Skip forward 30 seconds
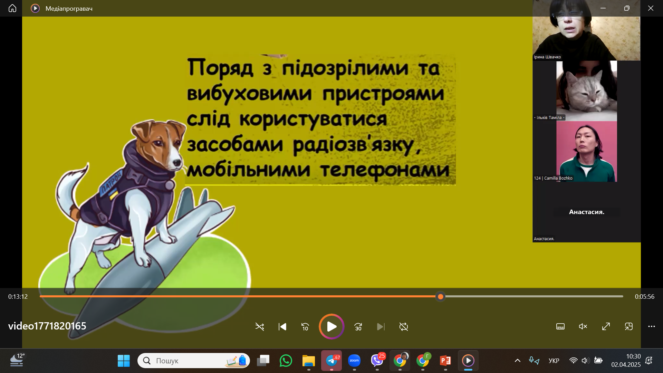The width and height of the screenshot is (663, 373). (358, 327)
